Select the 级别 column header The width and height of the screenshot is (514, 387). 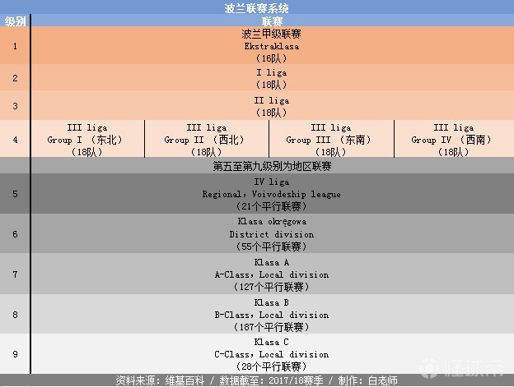(15, 21)
